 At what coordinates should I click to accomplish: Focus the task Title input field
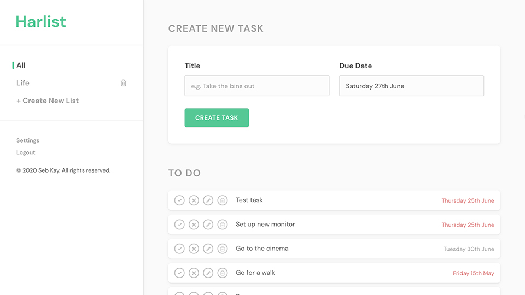[257, 86]
